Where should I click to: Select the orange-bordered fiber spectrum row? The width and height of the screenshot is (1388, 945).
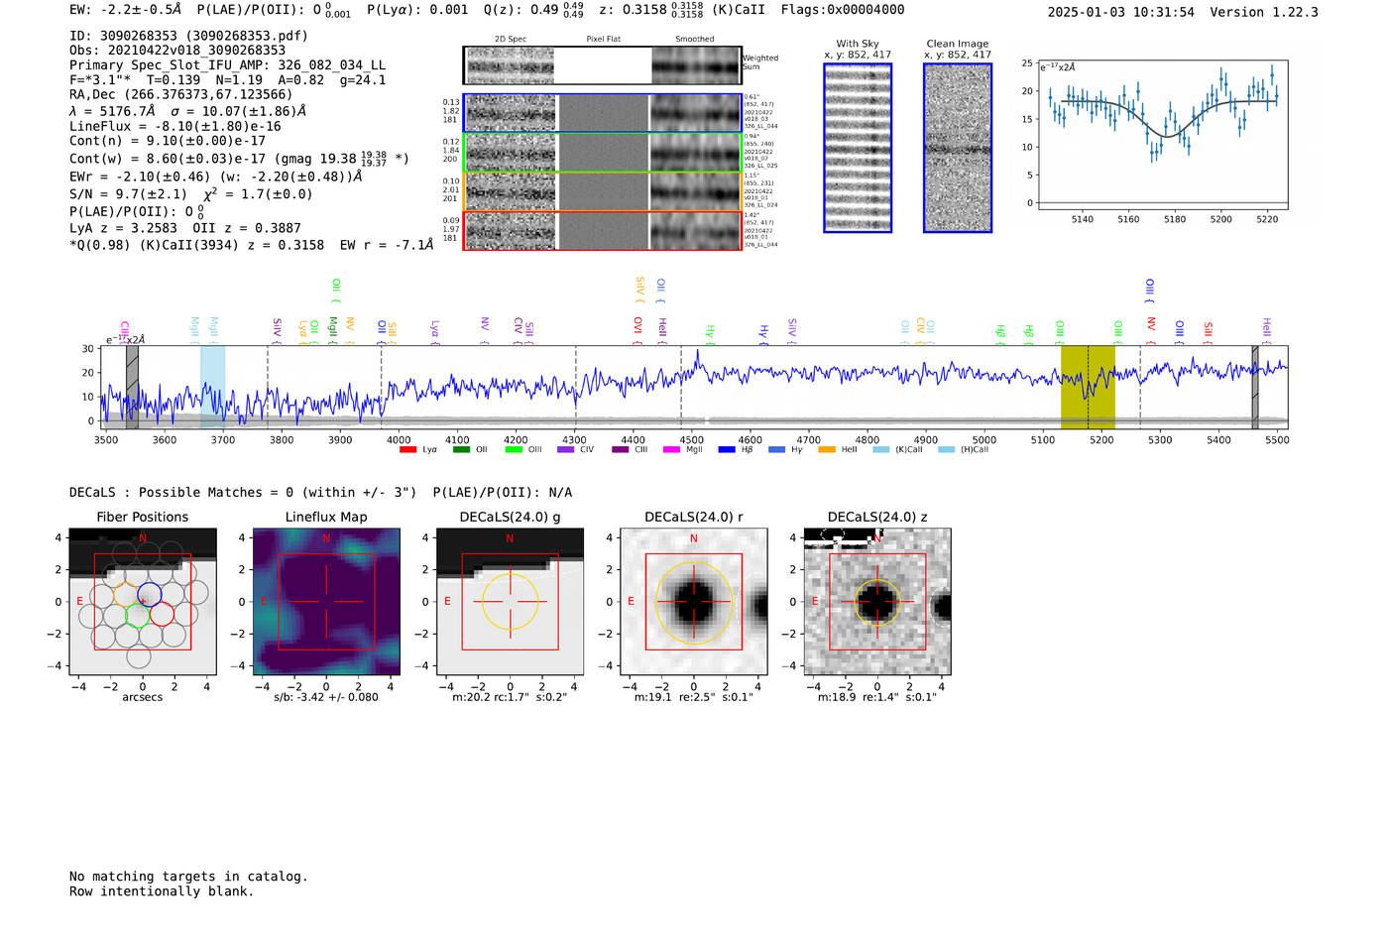tap(603, 191)
